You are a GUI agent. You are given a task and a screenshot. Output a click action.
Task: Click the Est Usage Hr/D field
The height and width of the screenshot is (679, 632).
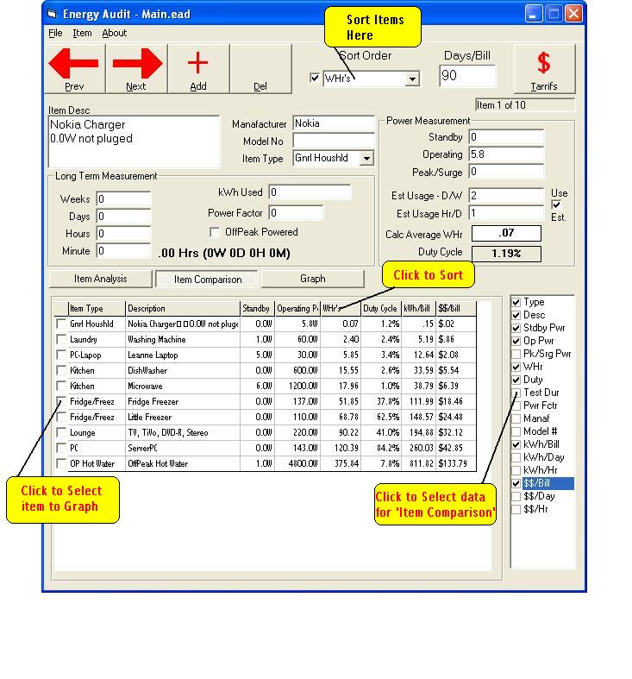click(x=506, y=213)
